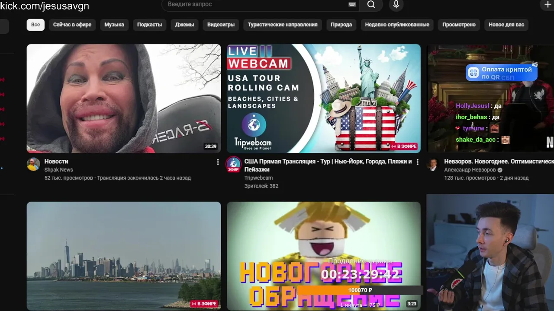Click В ЭФИРЕ badge on skyline thumbnail
This screenshot has width=554, height=311.
(204, 304)
